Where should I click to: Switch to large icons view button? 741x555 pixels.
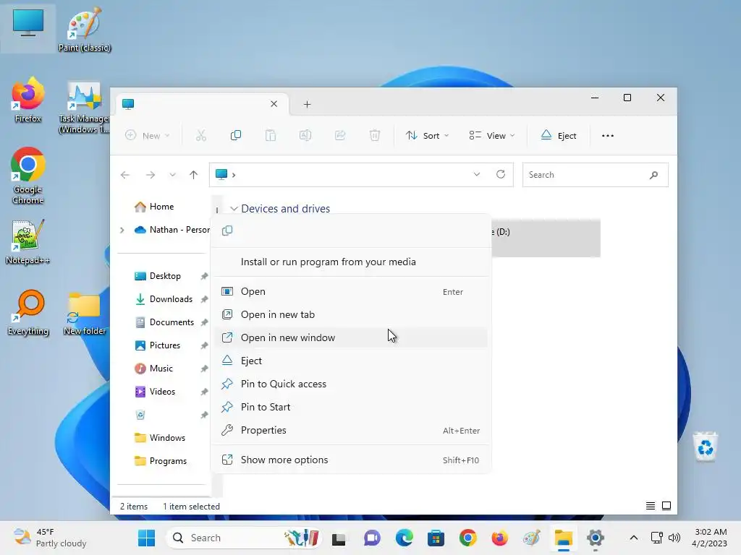666,506
